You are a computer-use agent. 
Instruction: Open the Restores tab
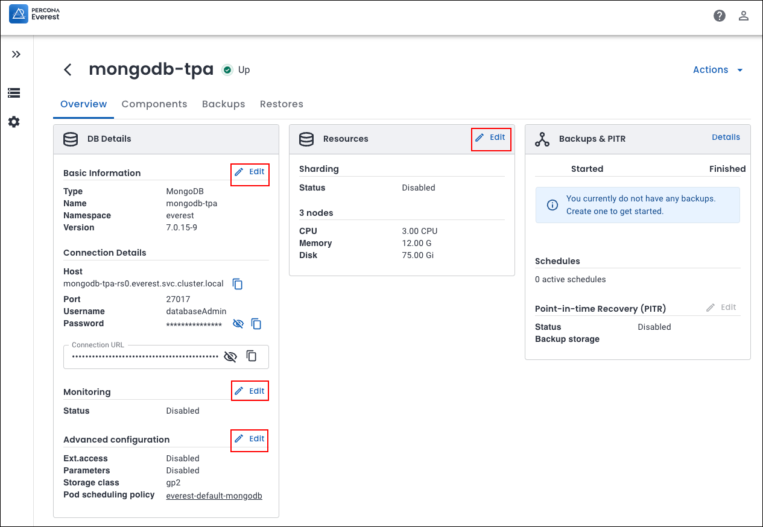click(281, 104)
